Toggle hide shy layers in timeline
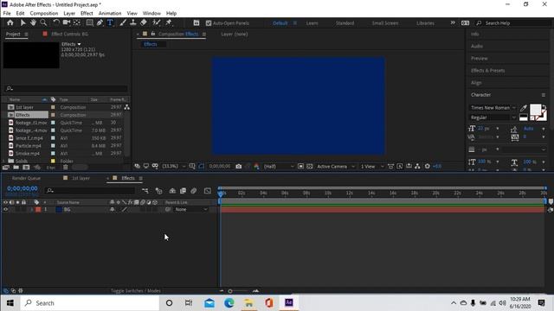 click(172, 191)
